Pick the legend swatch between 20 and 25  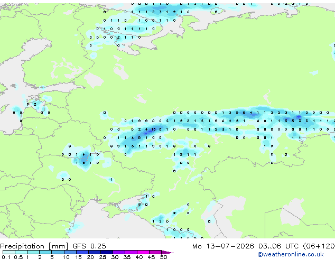(95, 252)
